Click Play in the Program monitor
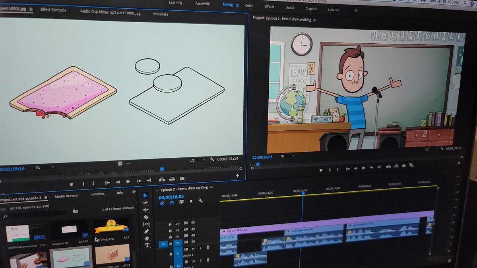 pyautogui.click(x=364, y=168)
